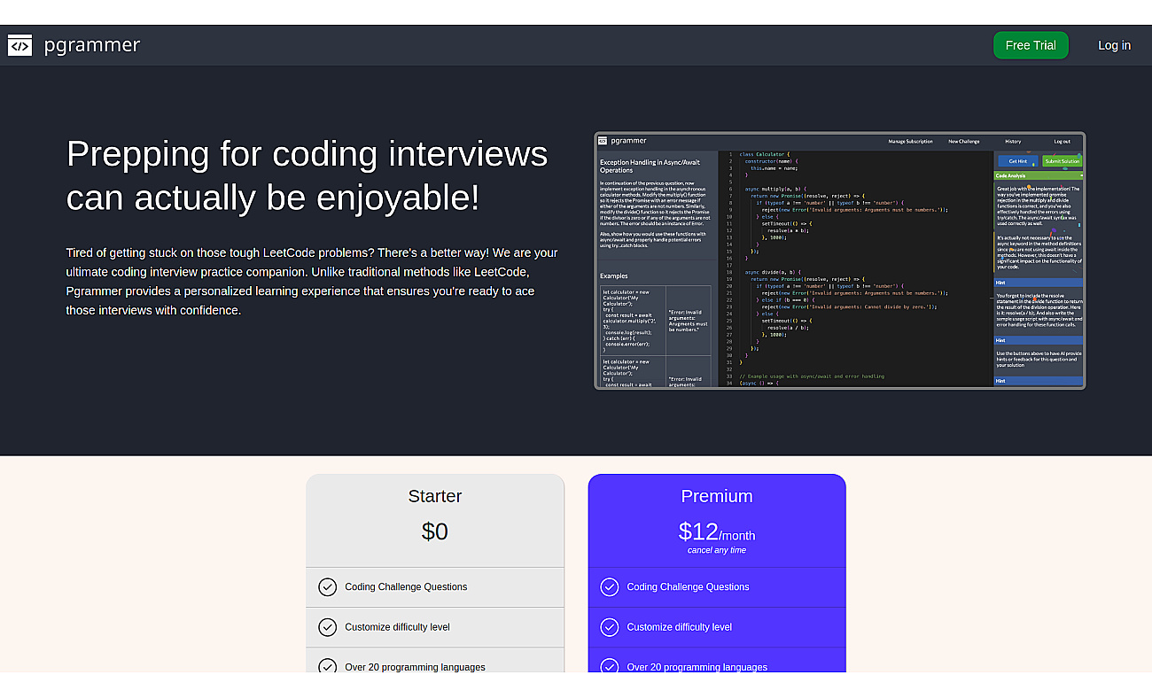Click 'Log out' in the preview screenshot
Screen dimensions: 1152x698
point(1062,142)
